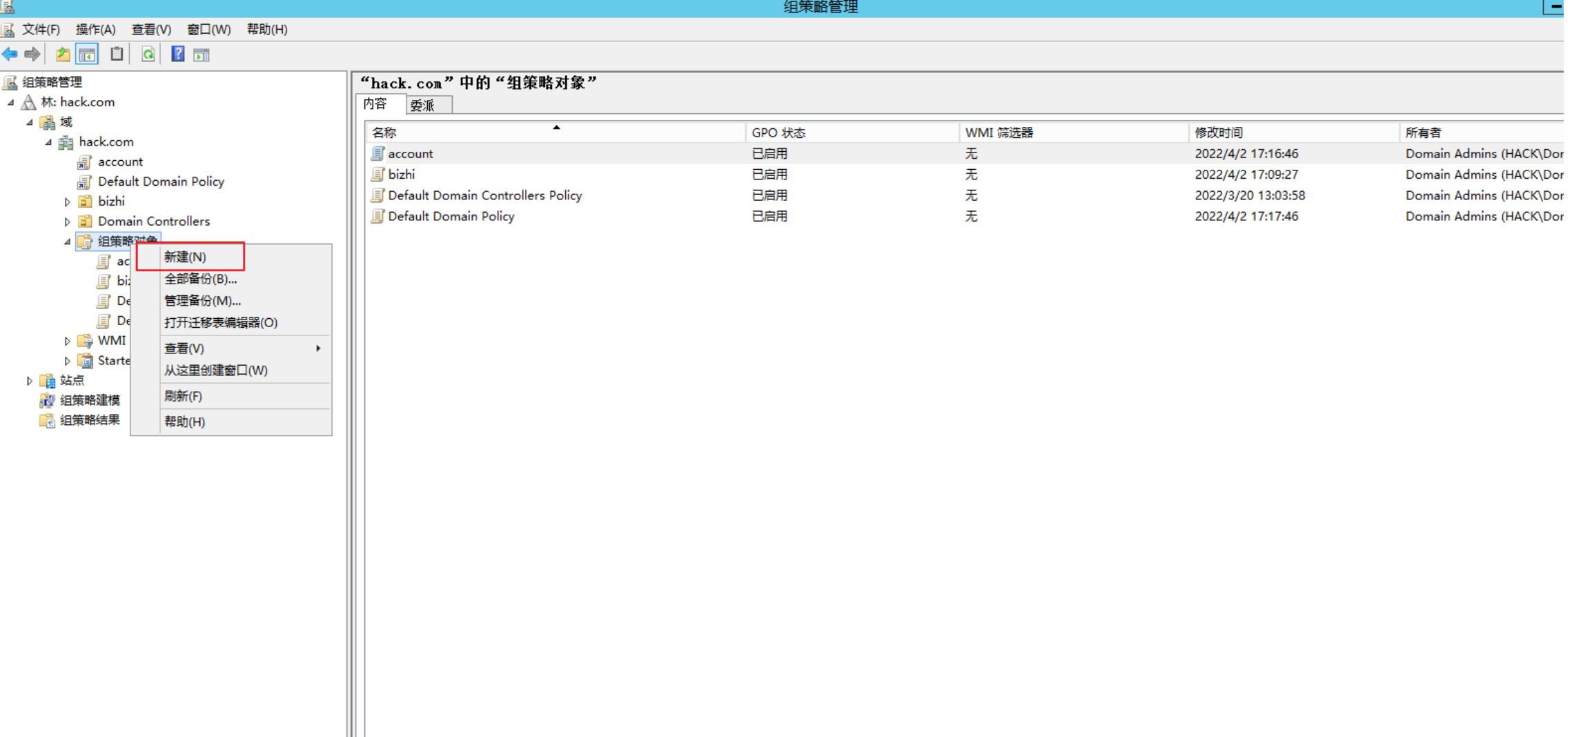
Task: Expand the Starter GPO node
Action: pyautogui.click(x=67, y=361)
